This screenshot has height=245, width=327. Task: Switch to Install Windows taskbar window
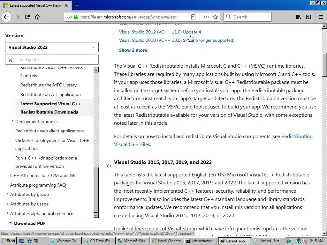[x=166, y=241]
